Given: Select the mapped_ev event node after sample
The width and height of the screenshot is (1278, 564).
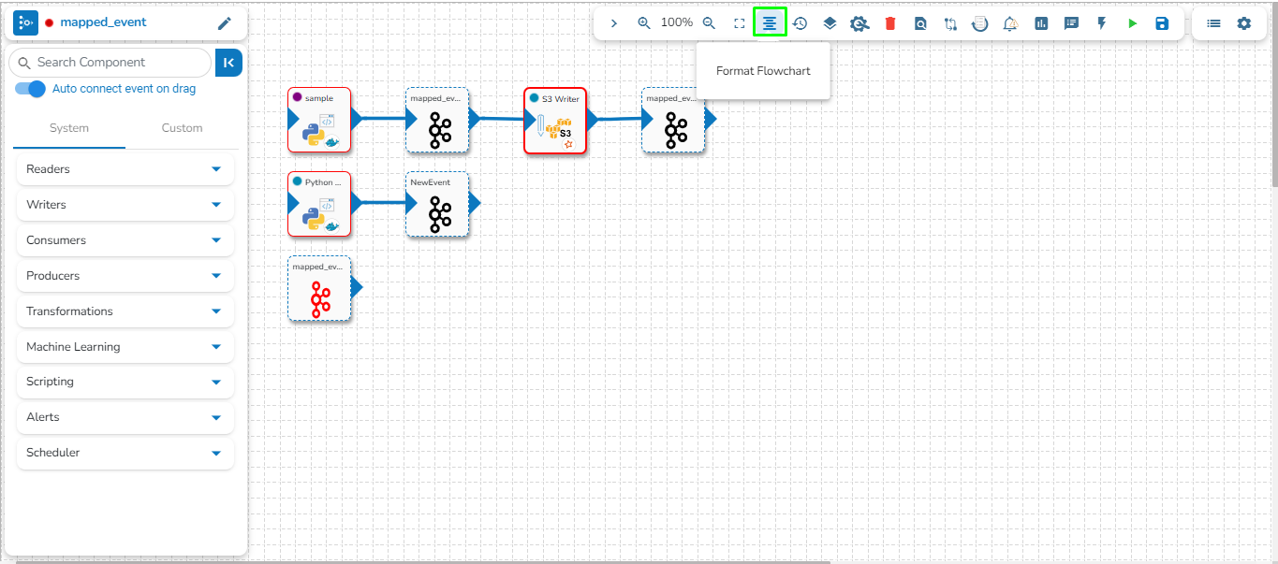Looking at the screenshot, I should click(x=437, y=120).
